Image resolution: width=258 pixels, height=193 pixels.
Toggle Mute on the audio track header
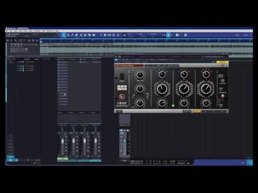pos(12,44)
